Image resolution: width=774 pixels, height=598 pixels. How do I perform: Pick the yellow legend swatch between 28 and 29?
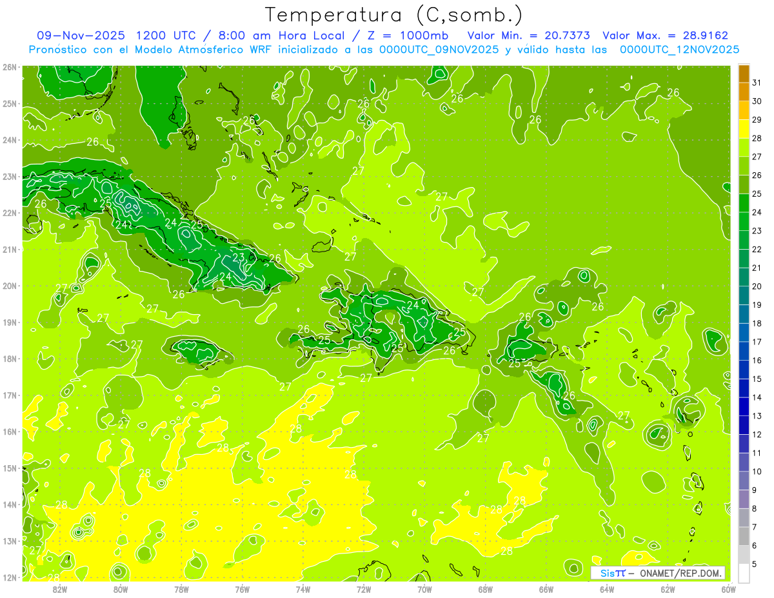point(744,129)
